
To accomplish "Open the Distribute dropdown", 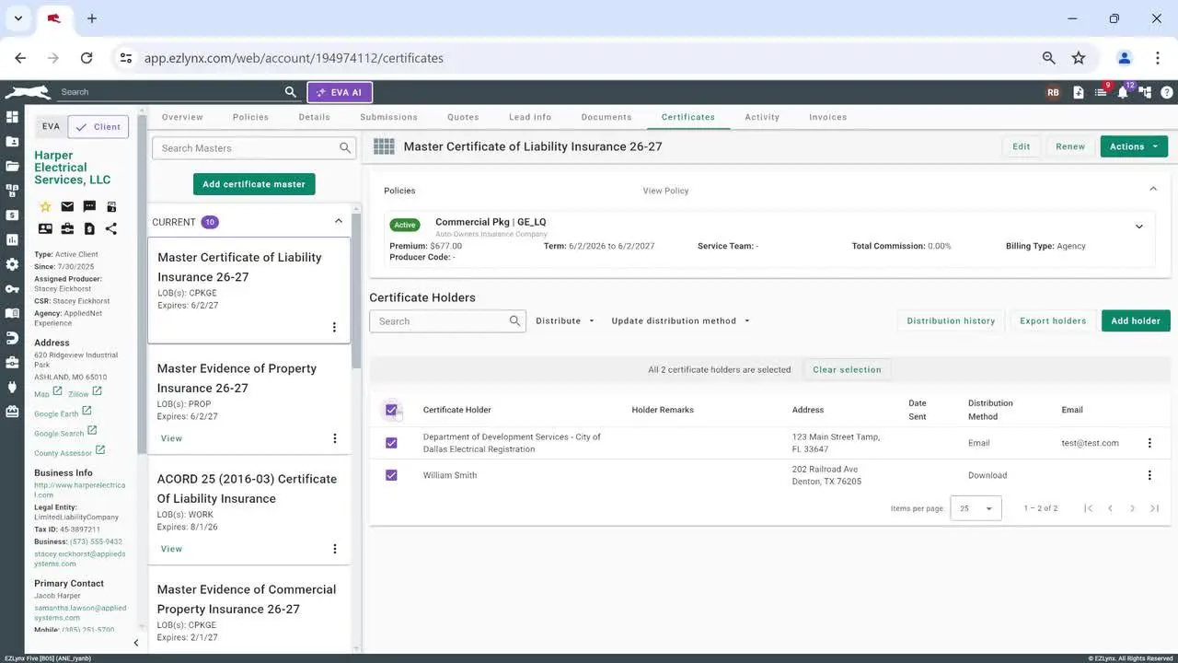I will coord(565,321).
